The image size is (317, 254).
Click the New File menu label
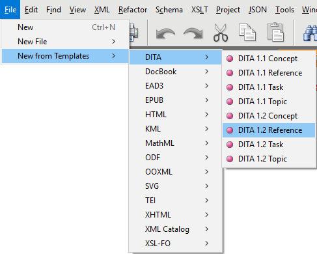pyautogui.click(x=33, y=42)
